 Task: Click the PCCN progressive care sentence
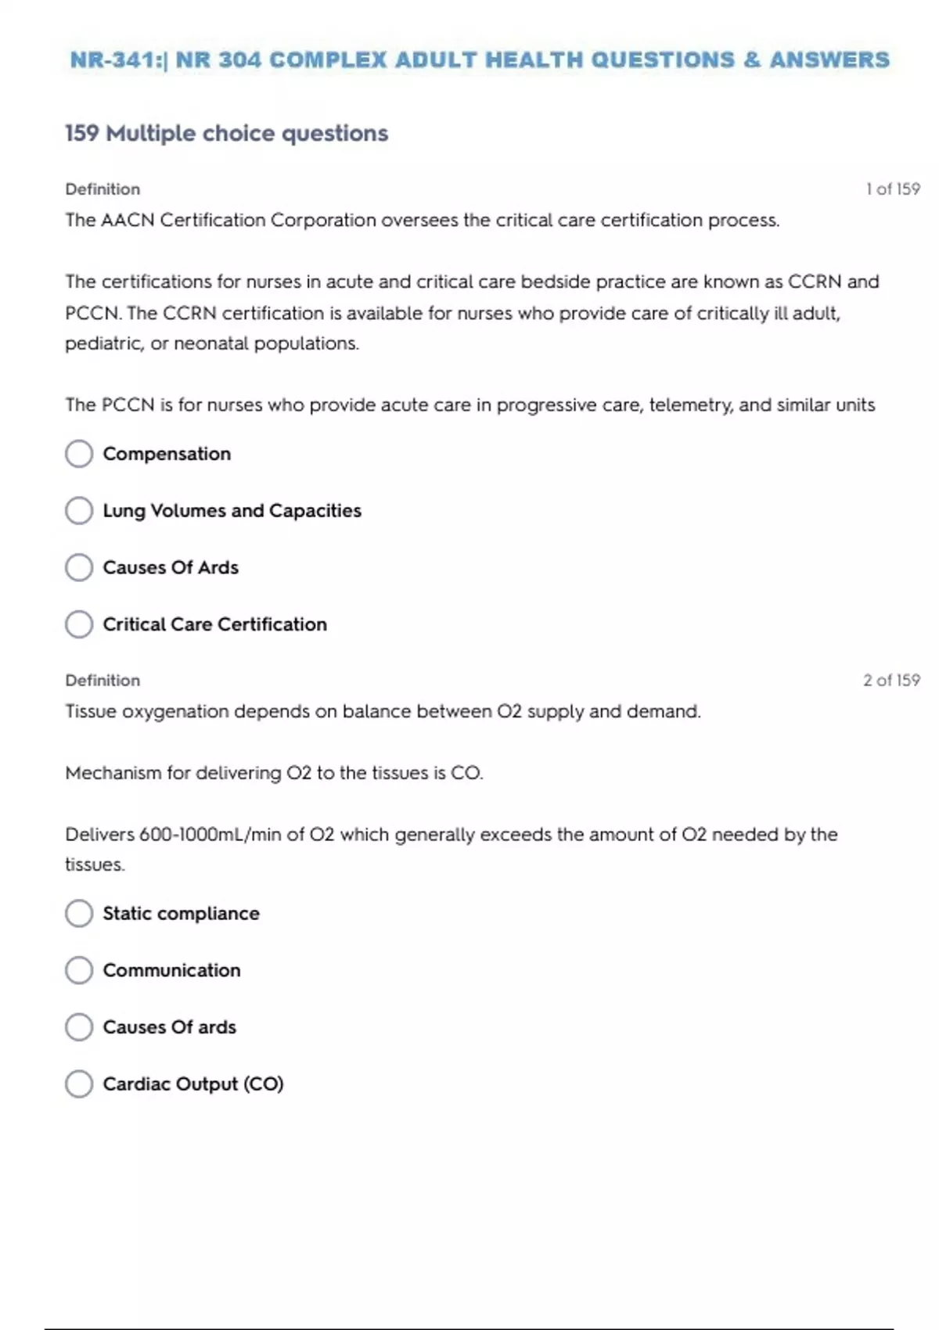tap(469, 405)
